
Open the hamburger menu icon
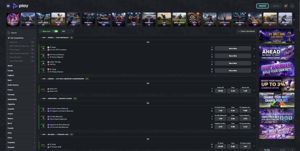coord(8,6)
